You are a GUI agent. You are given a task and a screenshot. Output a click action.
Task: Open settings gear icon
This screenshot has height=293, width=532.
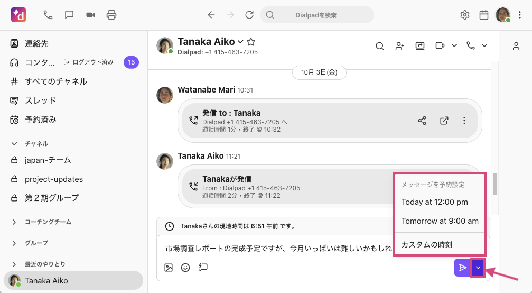465,15
